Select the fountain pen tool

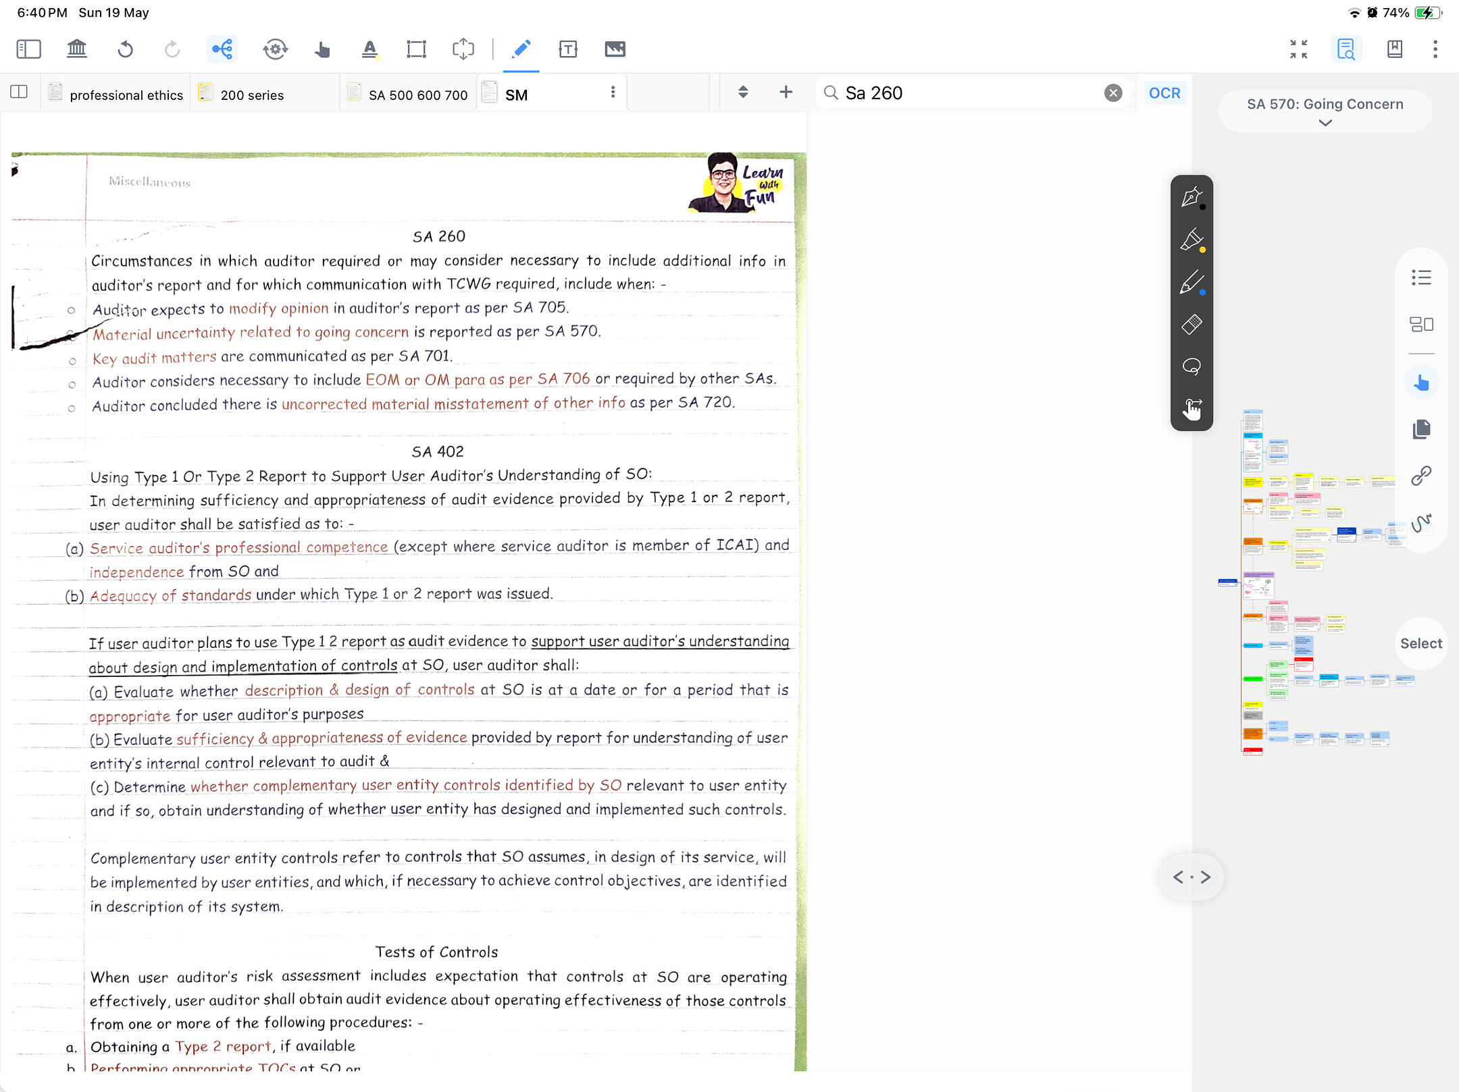click(1192, 198)
